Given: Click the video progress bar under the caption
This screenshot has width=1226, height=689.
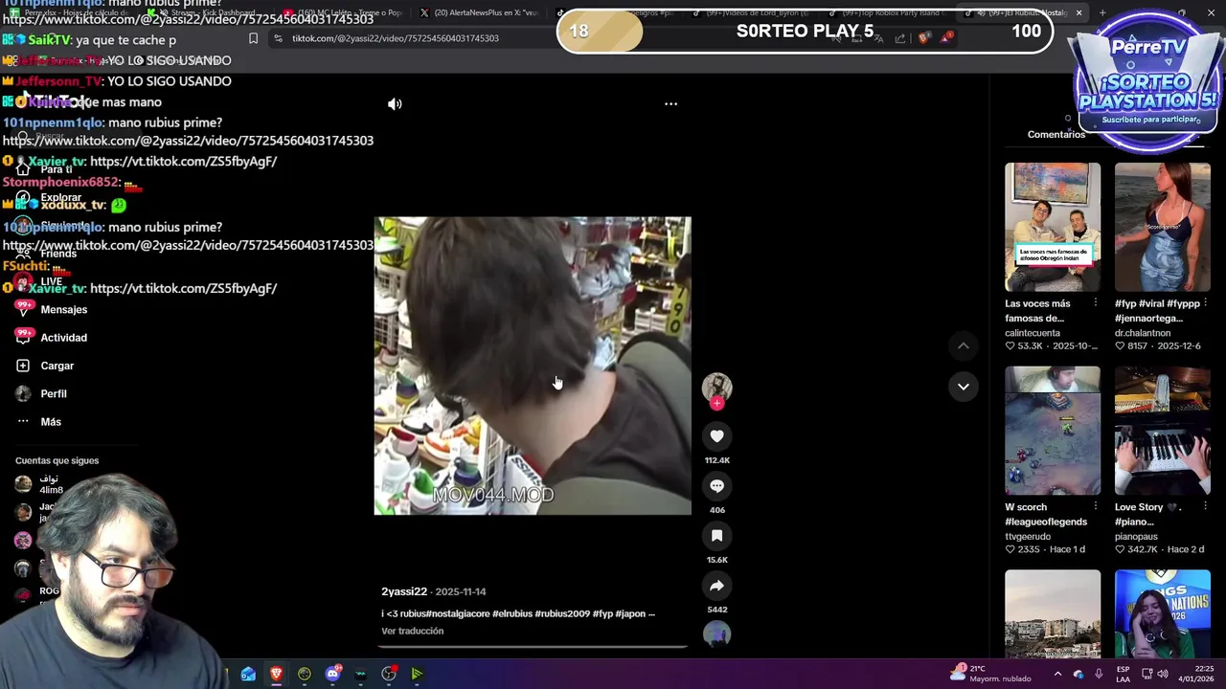Looking at the screenshot, I should (533, 646).
